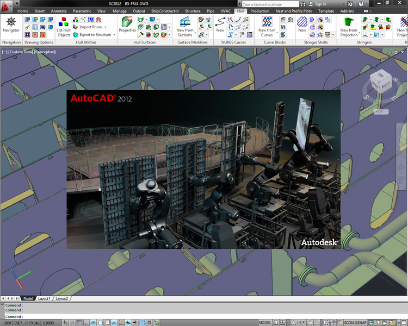Click the New from Curves block icon
This screenshot has width=408, height=326.
(267, 22)
